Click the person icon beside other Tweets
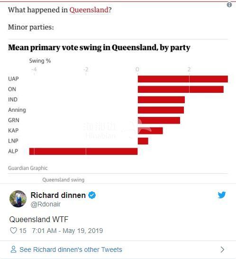 point(13,249)
